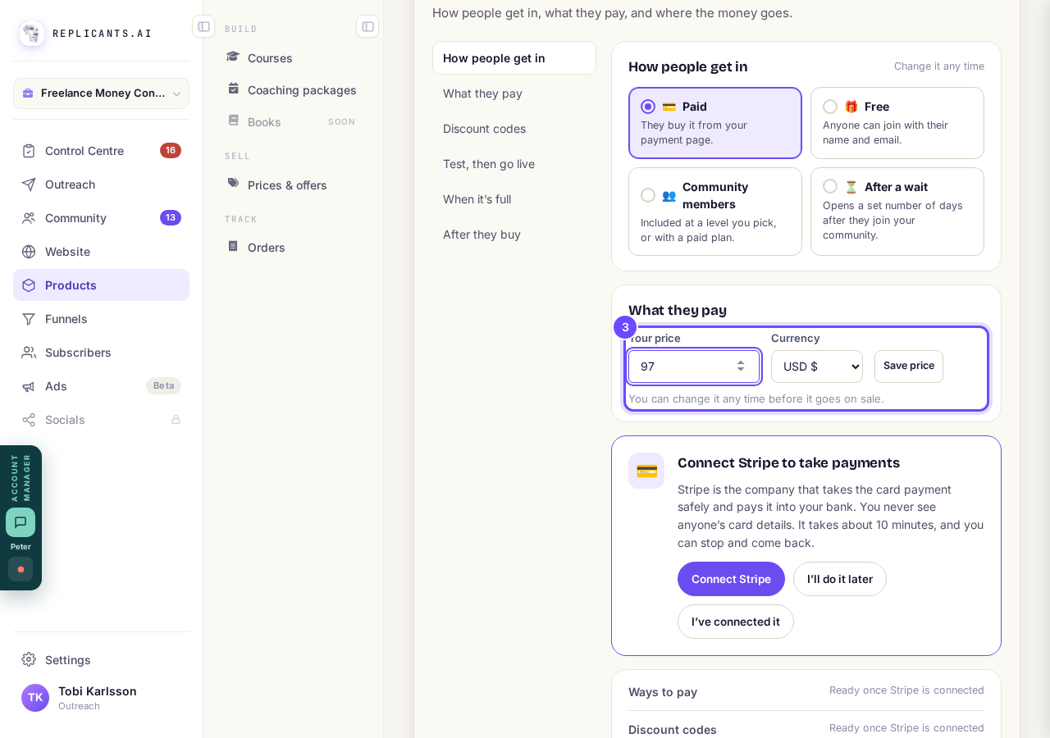Open Control Centre clipboard icon

pyautogui.click(x=29, y=151)
